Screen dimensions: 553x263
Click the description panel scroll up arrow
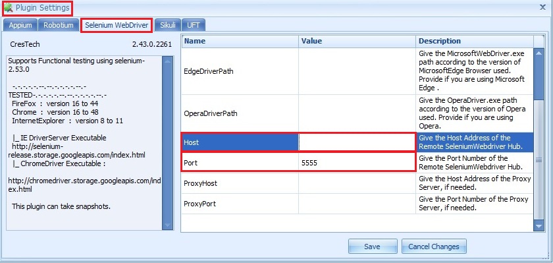(167, 61)
